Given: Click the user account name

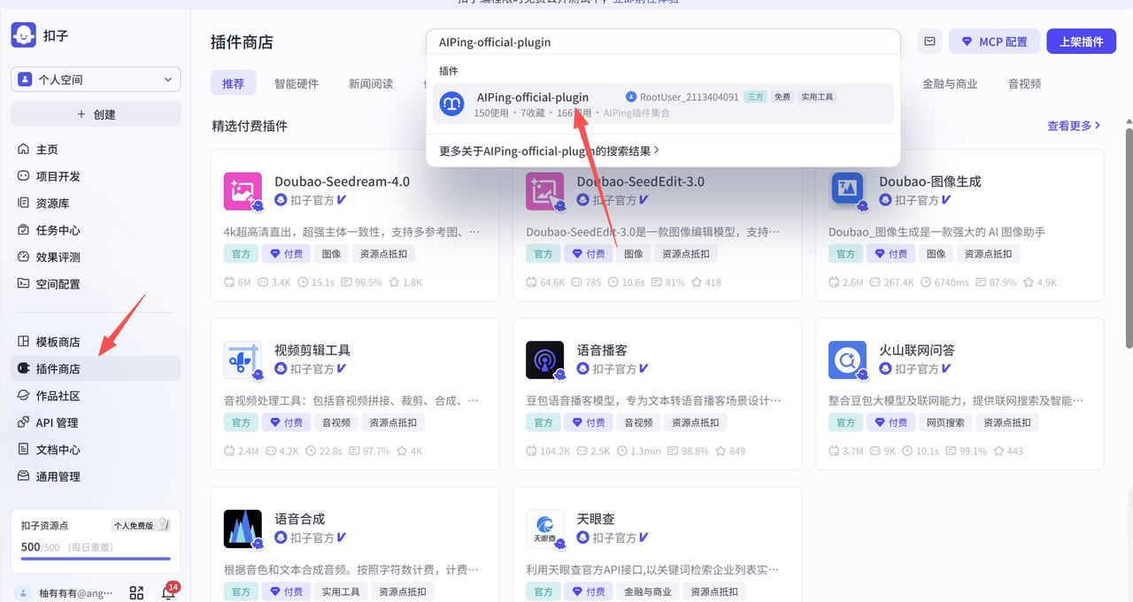Looking at the screenshot, I should pos(76,593).
